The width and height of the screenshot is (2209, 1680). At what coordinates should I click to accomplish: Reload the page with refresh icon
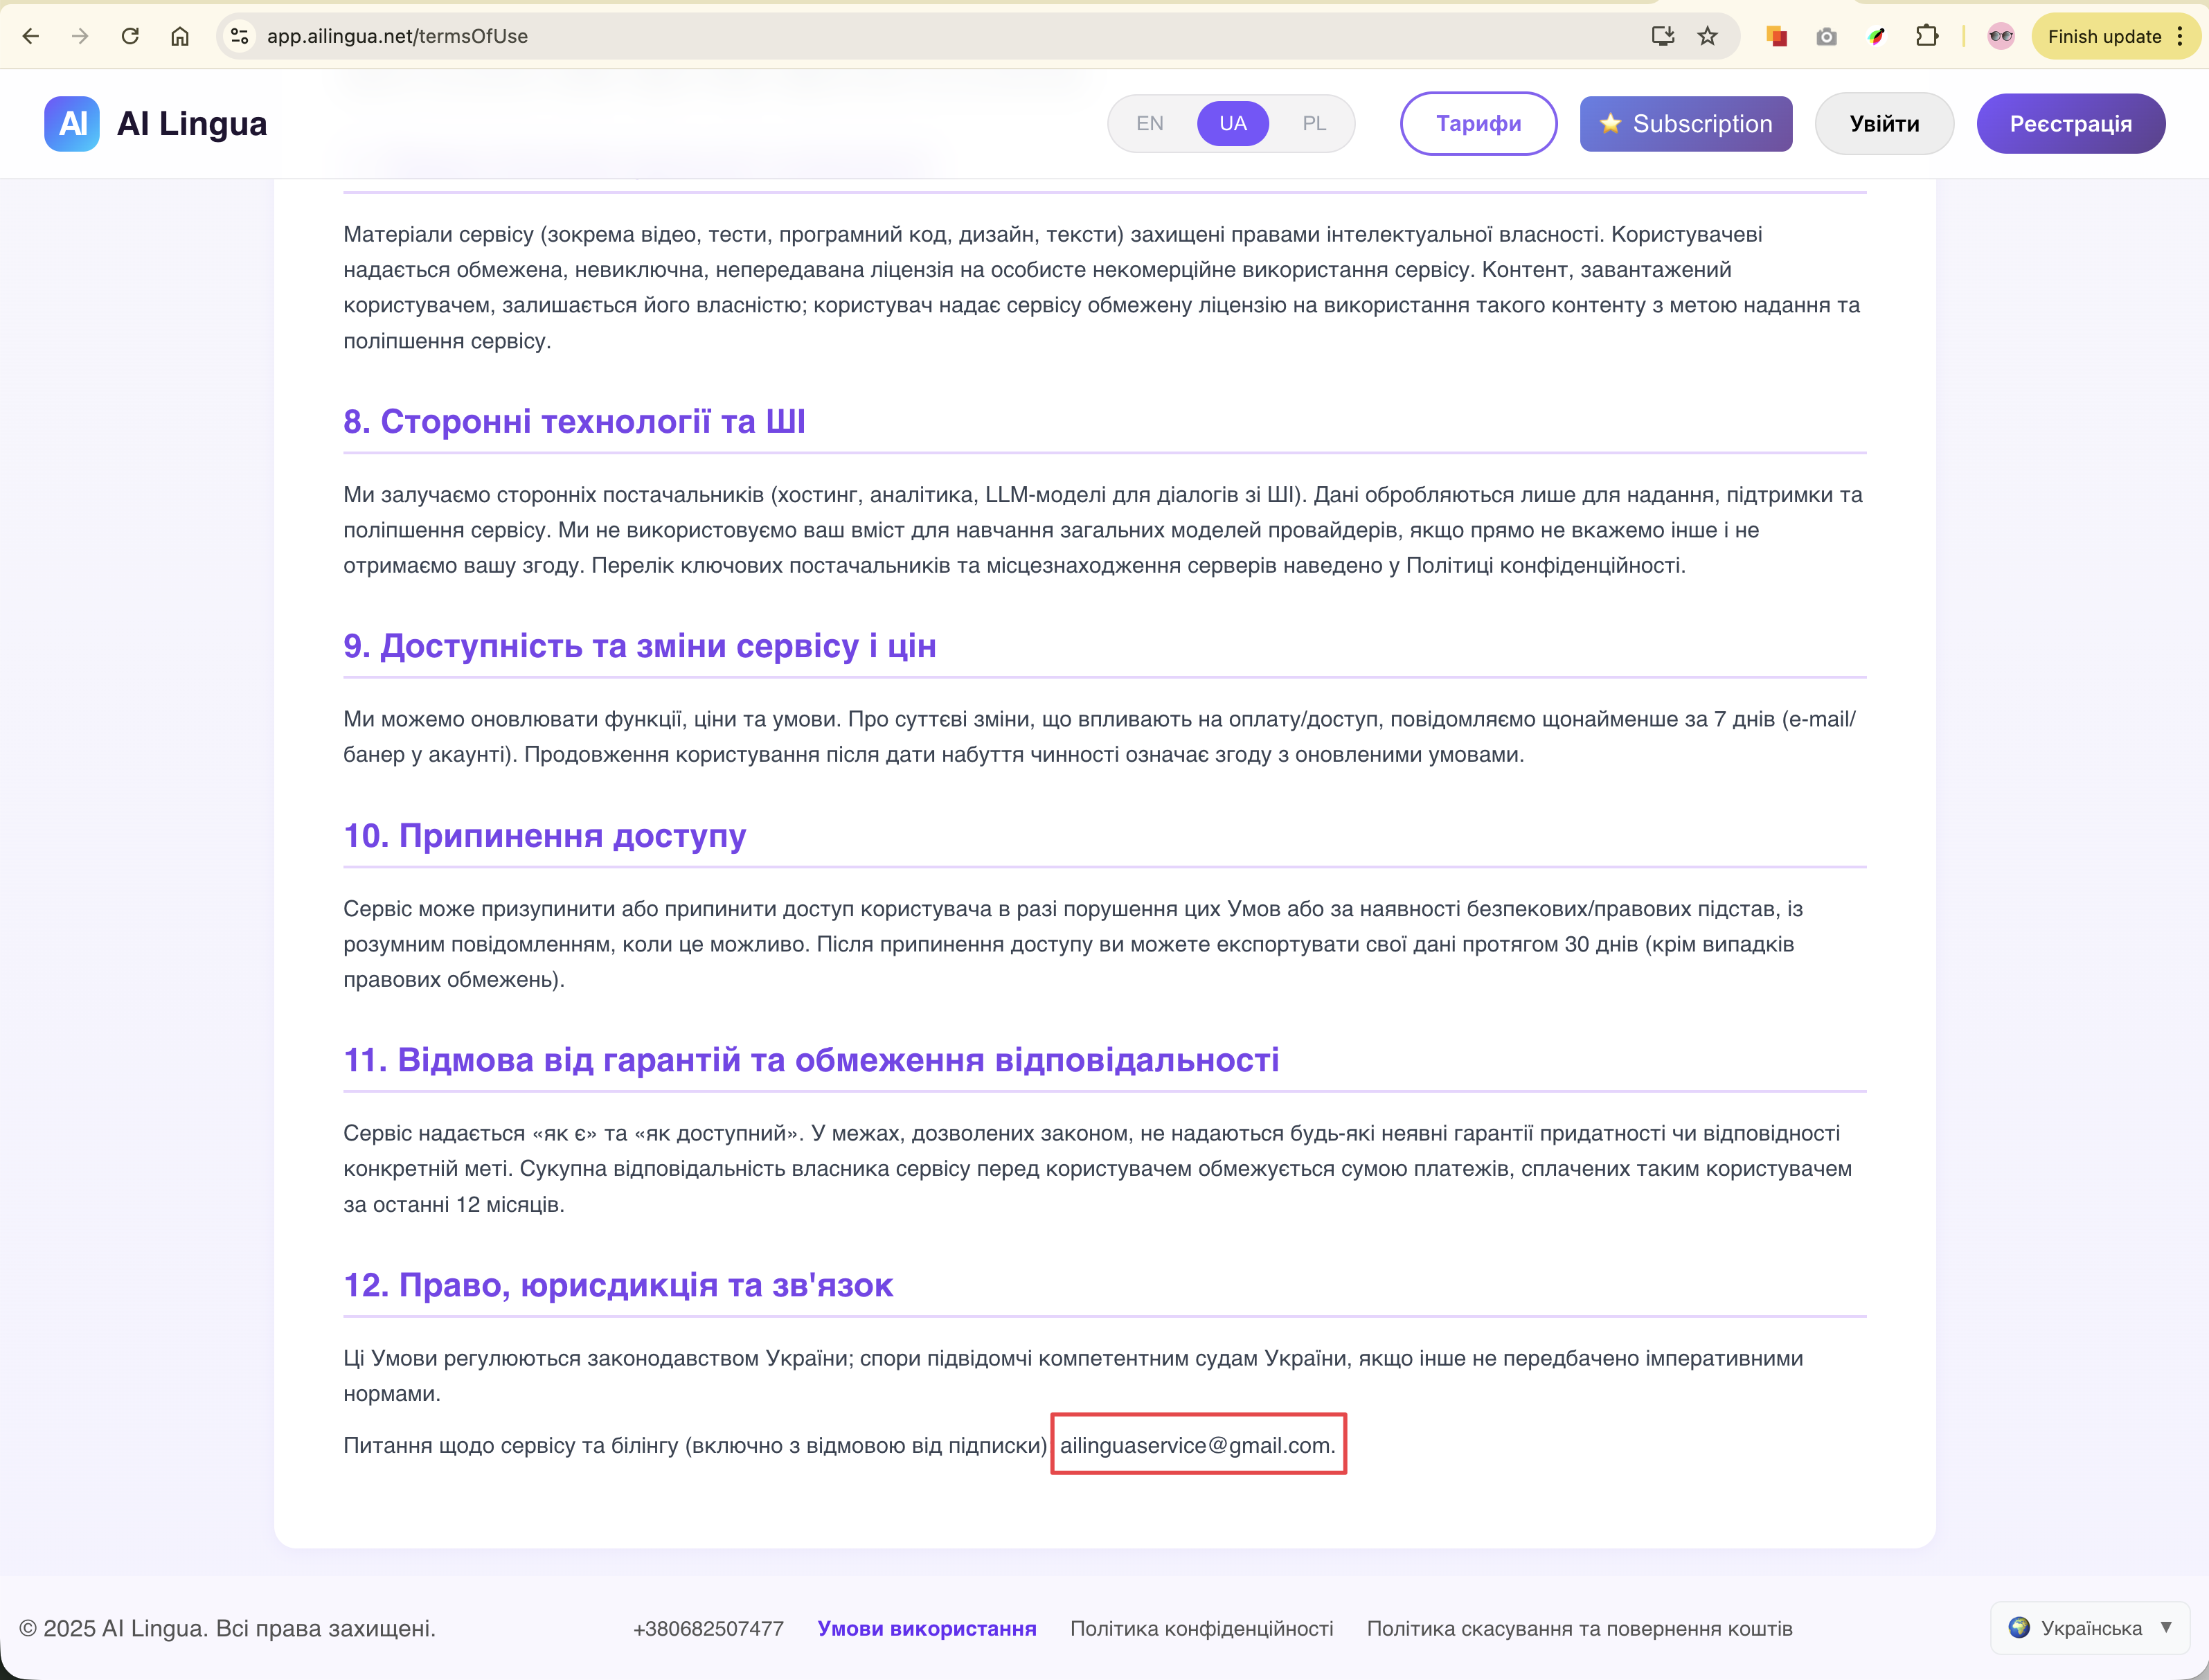point(130,36)
